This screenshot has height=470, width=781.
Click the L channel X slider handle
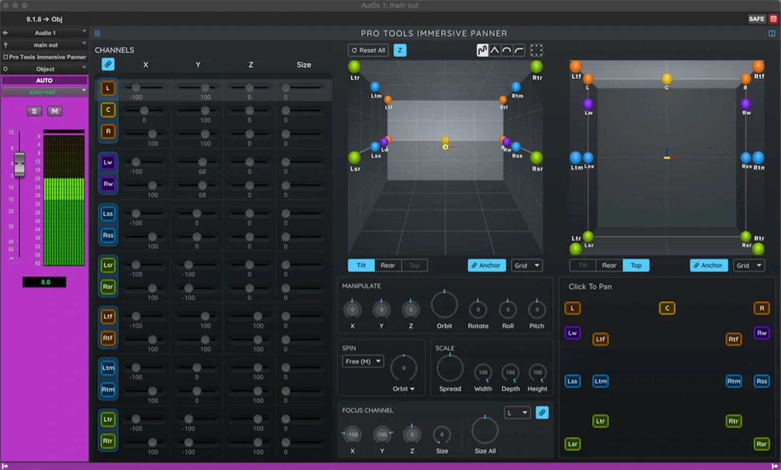(x=136, y=87)
